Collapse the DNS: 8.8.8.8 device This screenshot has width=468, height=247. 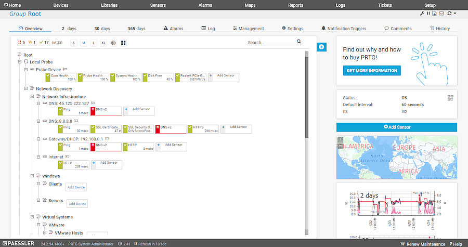[38, 121]
